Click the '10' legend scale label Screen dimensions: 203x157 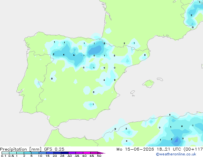(40, 156)
